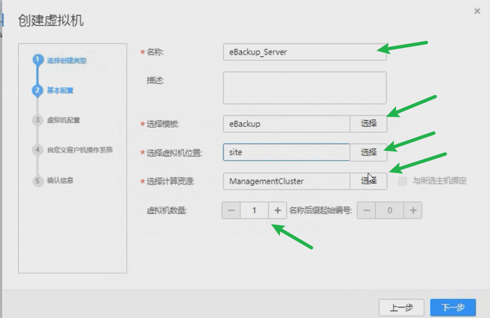Switch to step 5 确认信息
490x318 pixels.
59,180
